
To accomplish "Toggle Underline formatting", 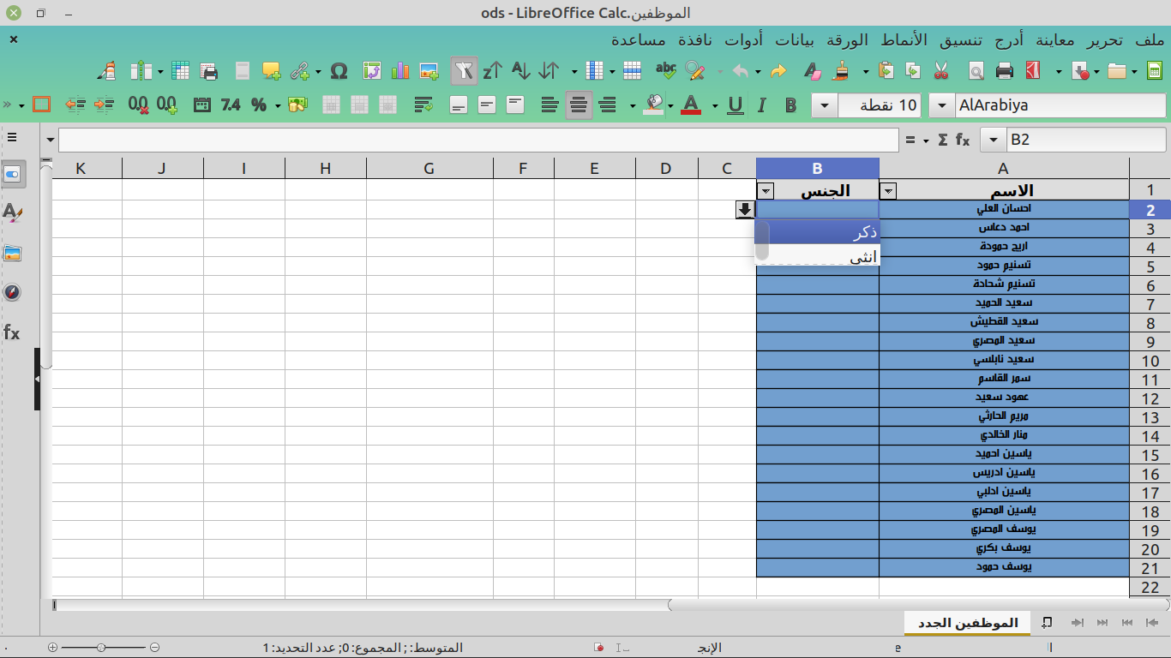I will click(x=735, y=105).
